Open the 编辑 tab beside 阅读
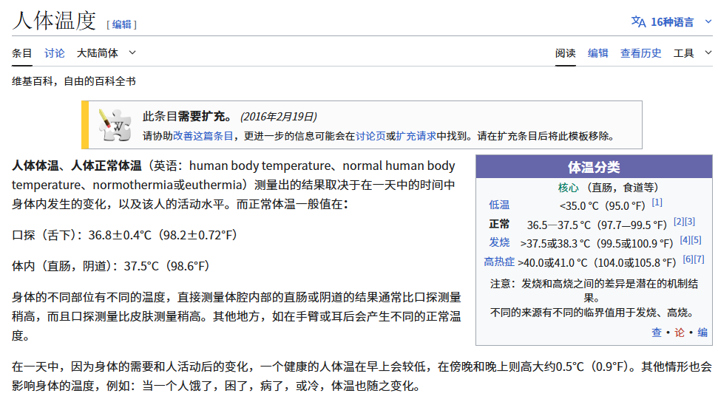 (598, 53)
